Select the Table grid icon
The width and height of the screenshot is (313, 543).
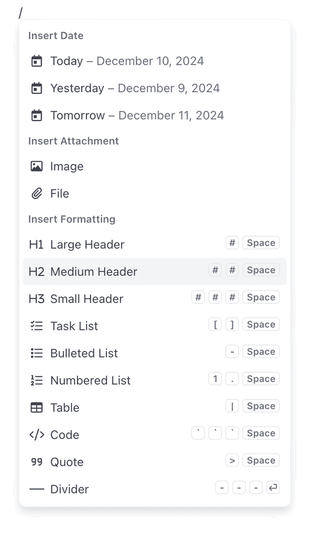[x=36, y=407]
